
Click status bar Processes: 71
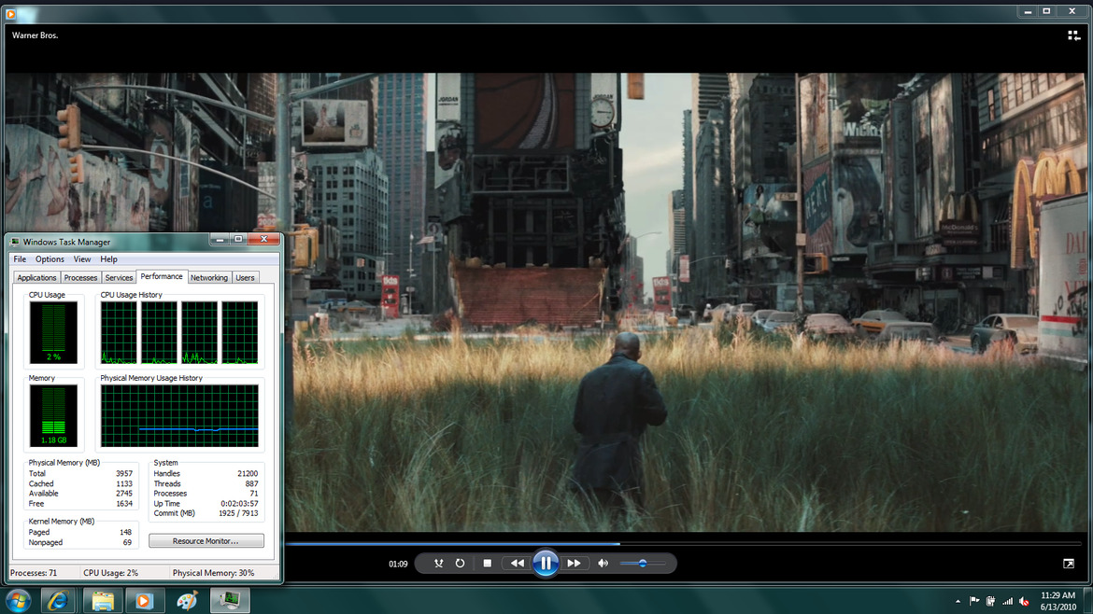[x=34, y=573]
